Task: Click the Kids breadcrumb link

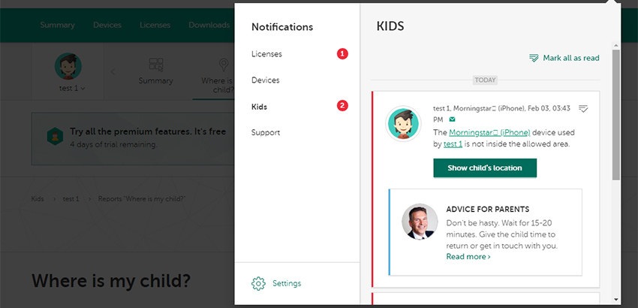Action: click(38, 199)
